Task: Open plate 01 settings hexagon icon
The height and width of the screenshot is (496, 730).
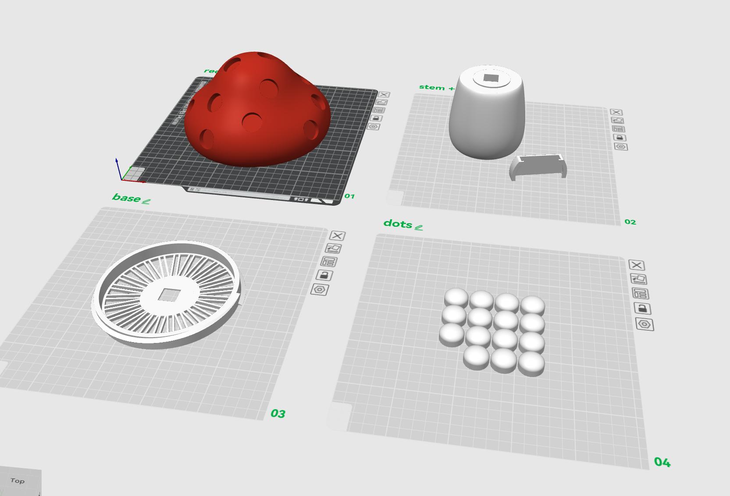Action: [x=374, y=127]
